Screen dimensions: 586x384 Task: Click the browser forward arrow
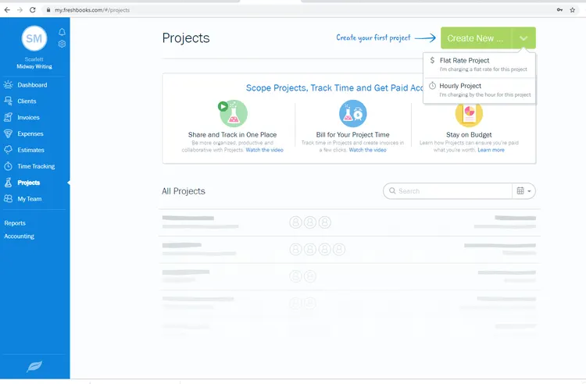(x=20, y=10)
